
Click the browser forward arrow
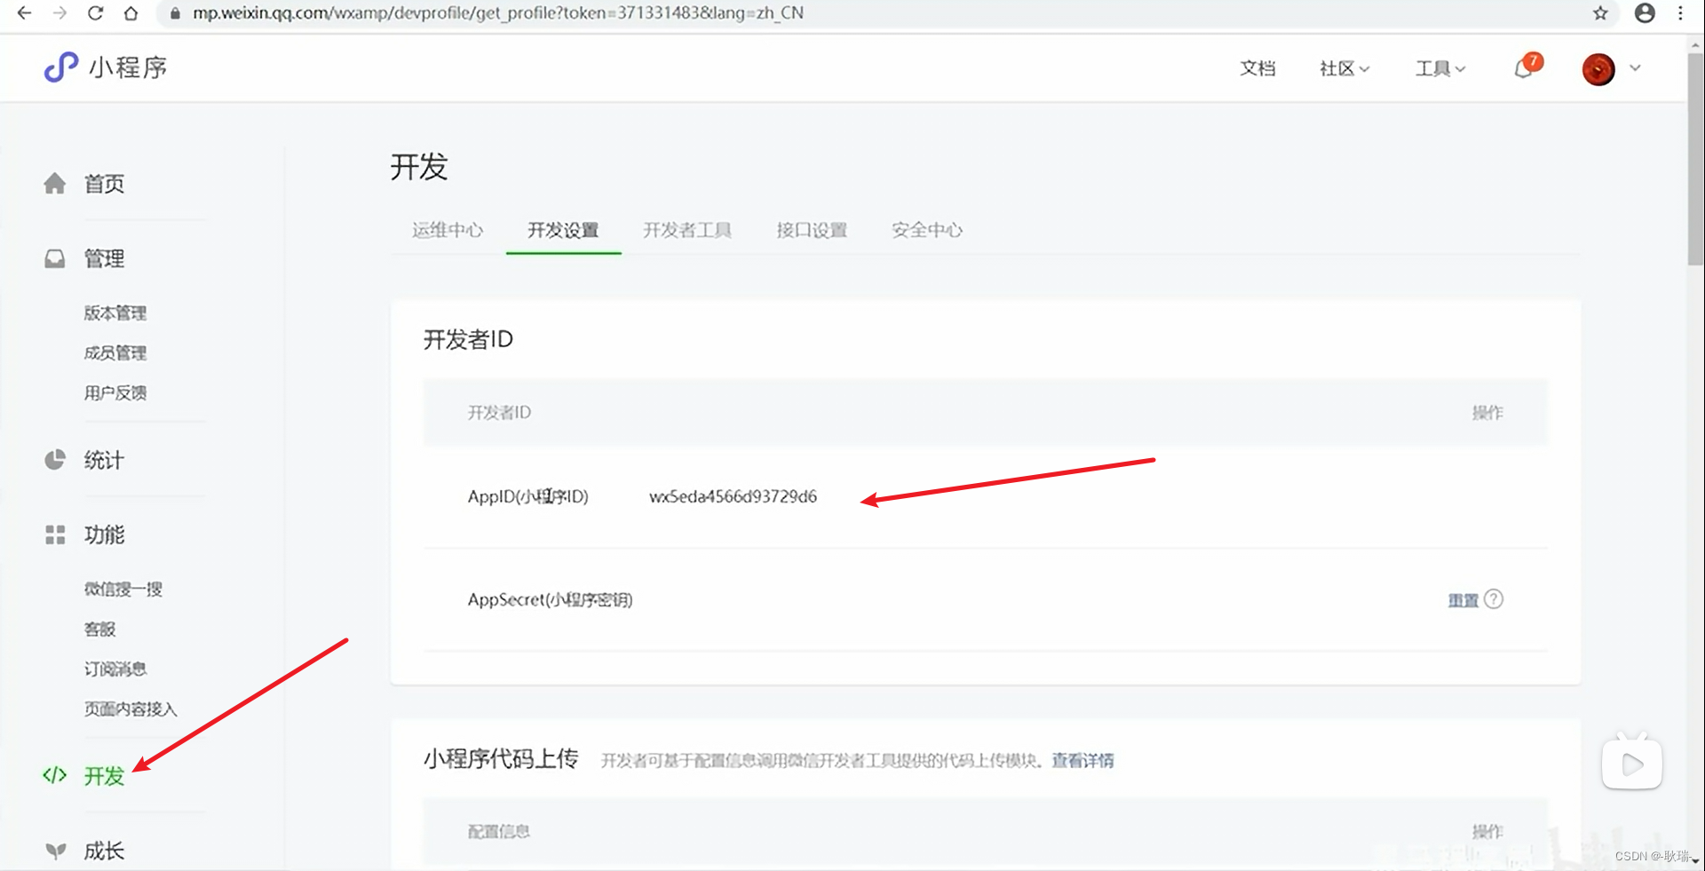59,13
